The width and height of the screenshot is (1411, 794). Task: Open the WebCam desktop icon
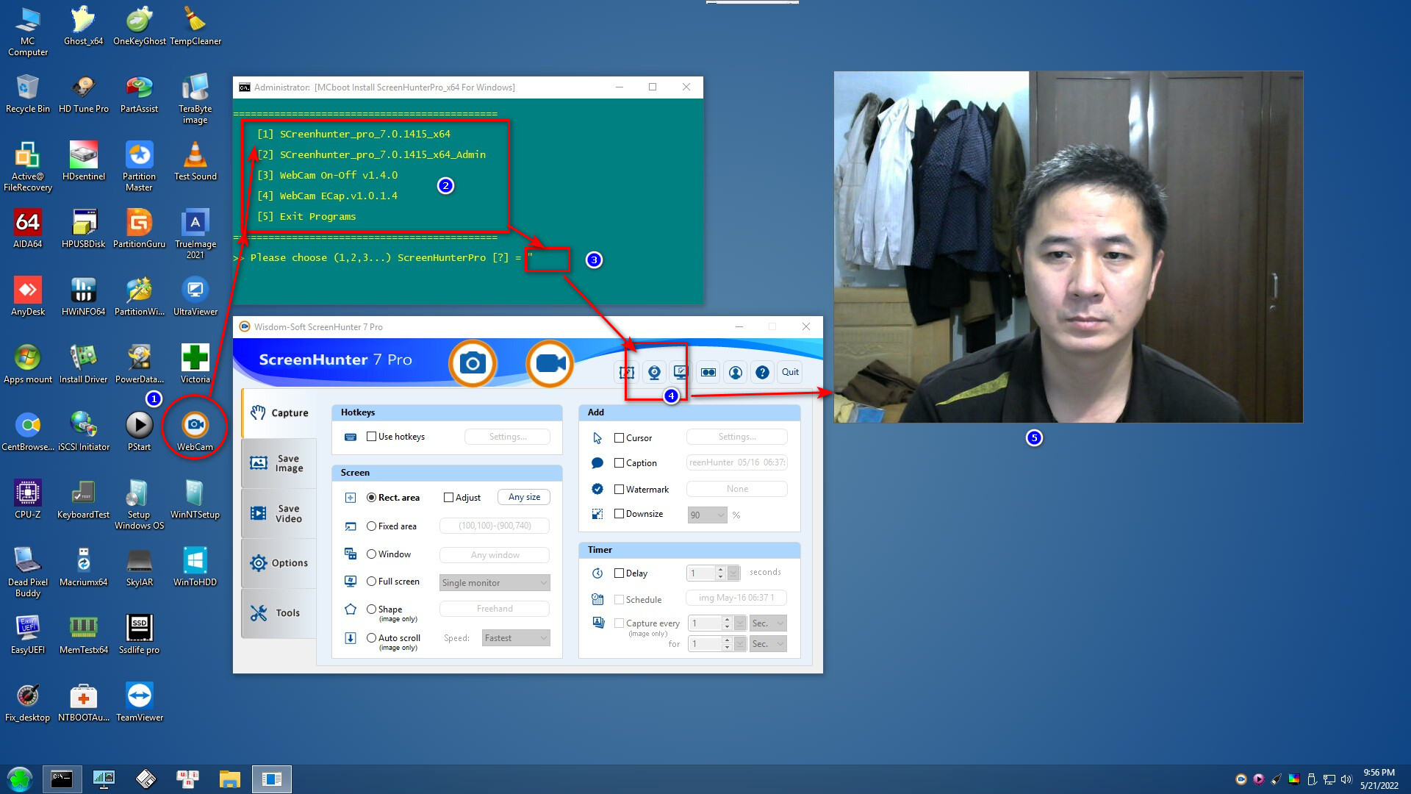pyautogui.click(x=195, y=432)
